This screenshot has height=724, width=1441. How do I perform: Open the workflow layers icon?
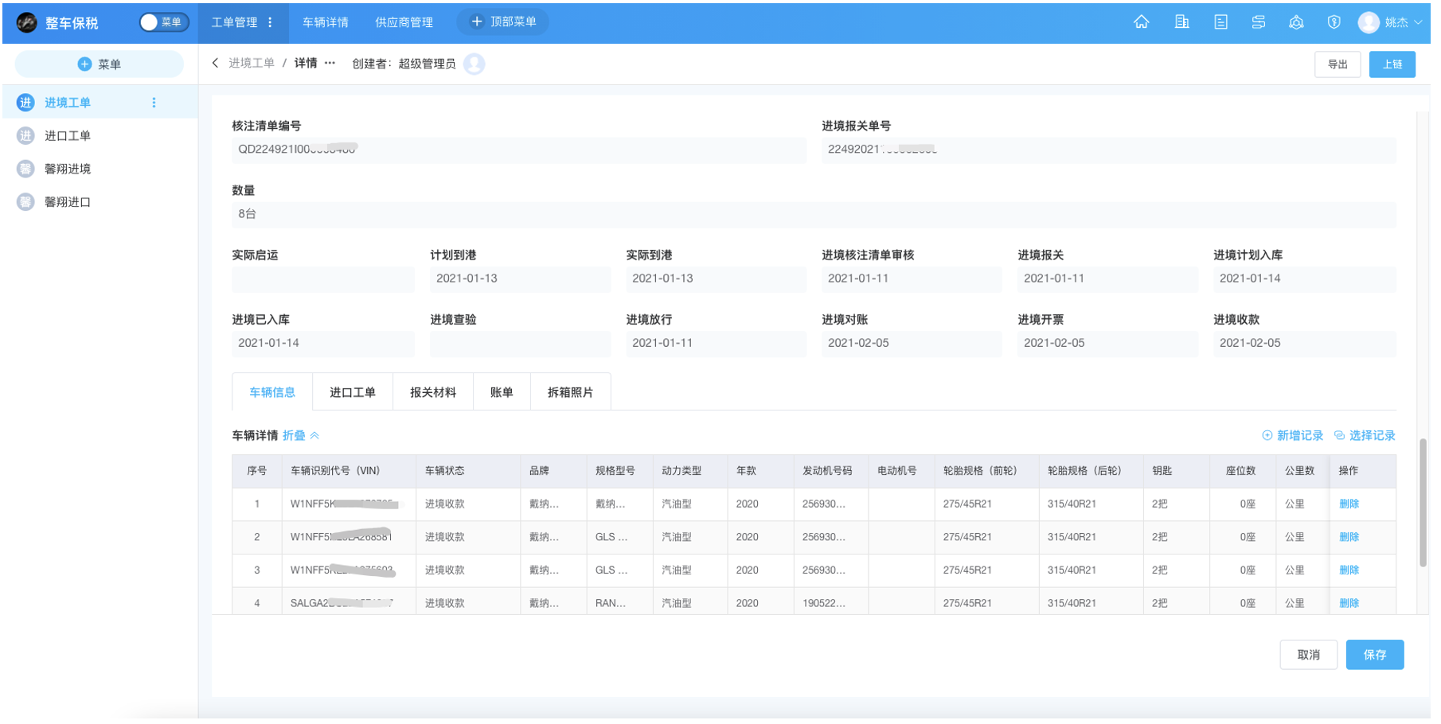pyautogui.click(x=1259, y=22)
